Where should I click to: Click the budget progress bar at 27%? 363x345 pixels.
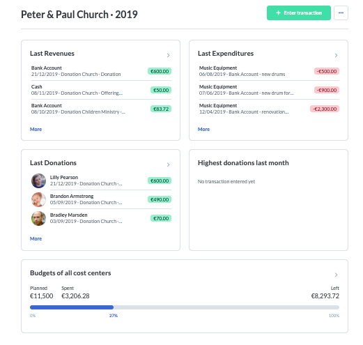coord(185,307)
